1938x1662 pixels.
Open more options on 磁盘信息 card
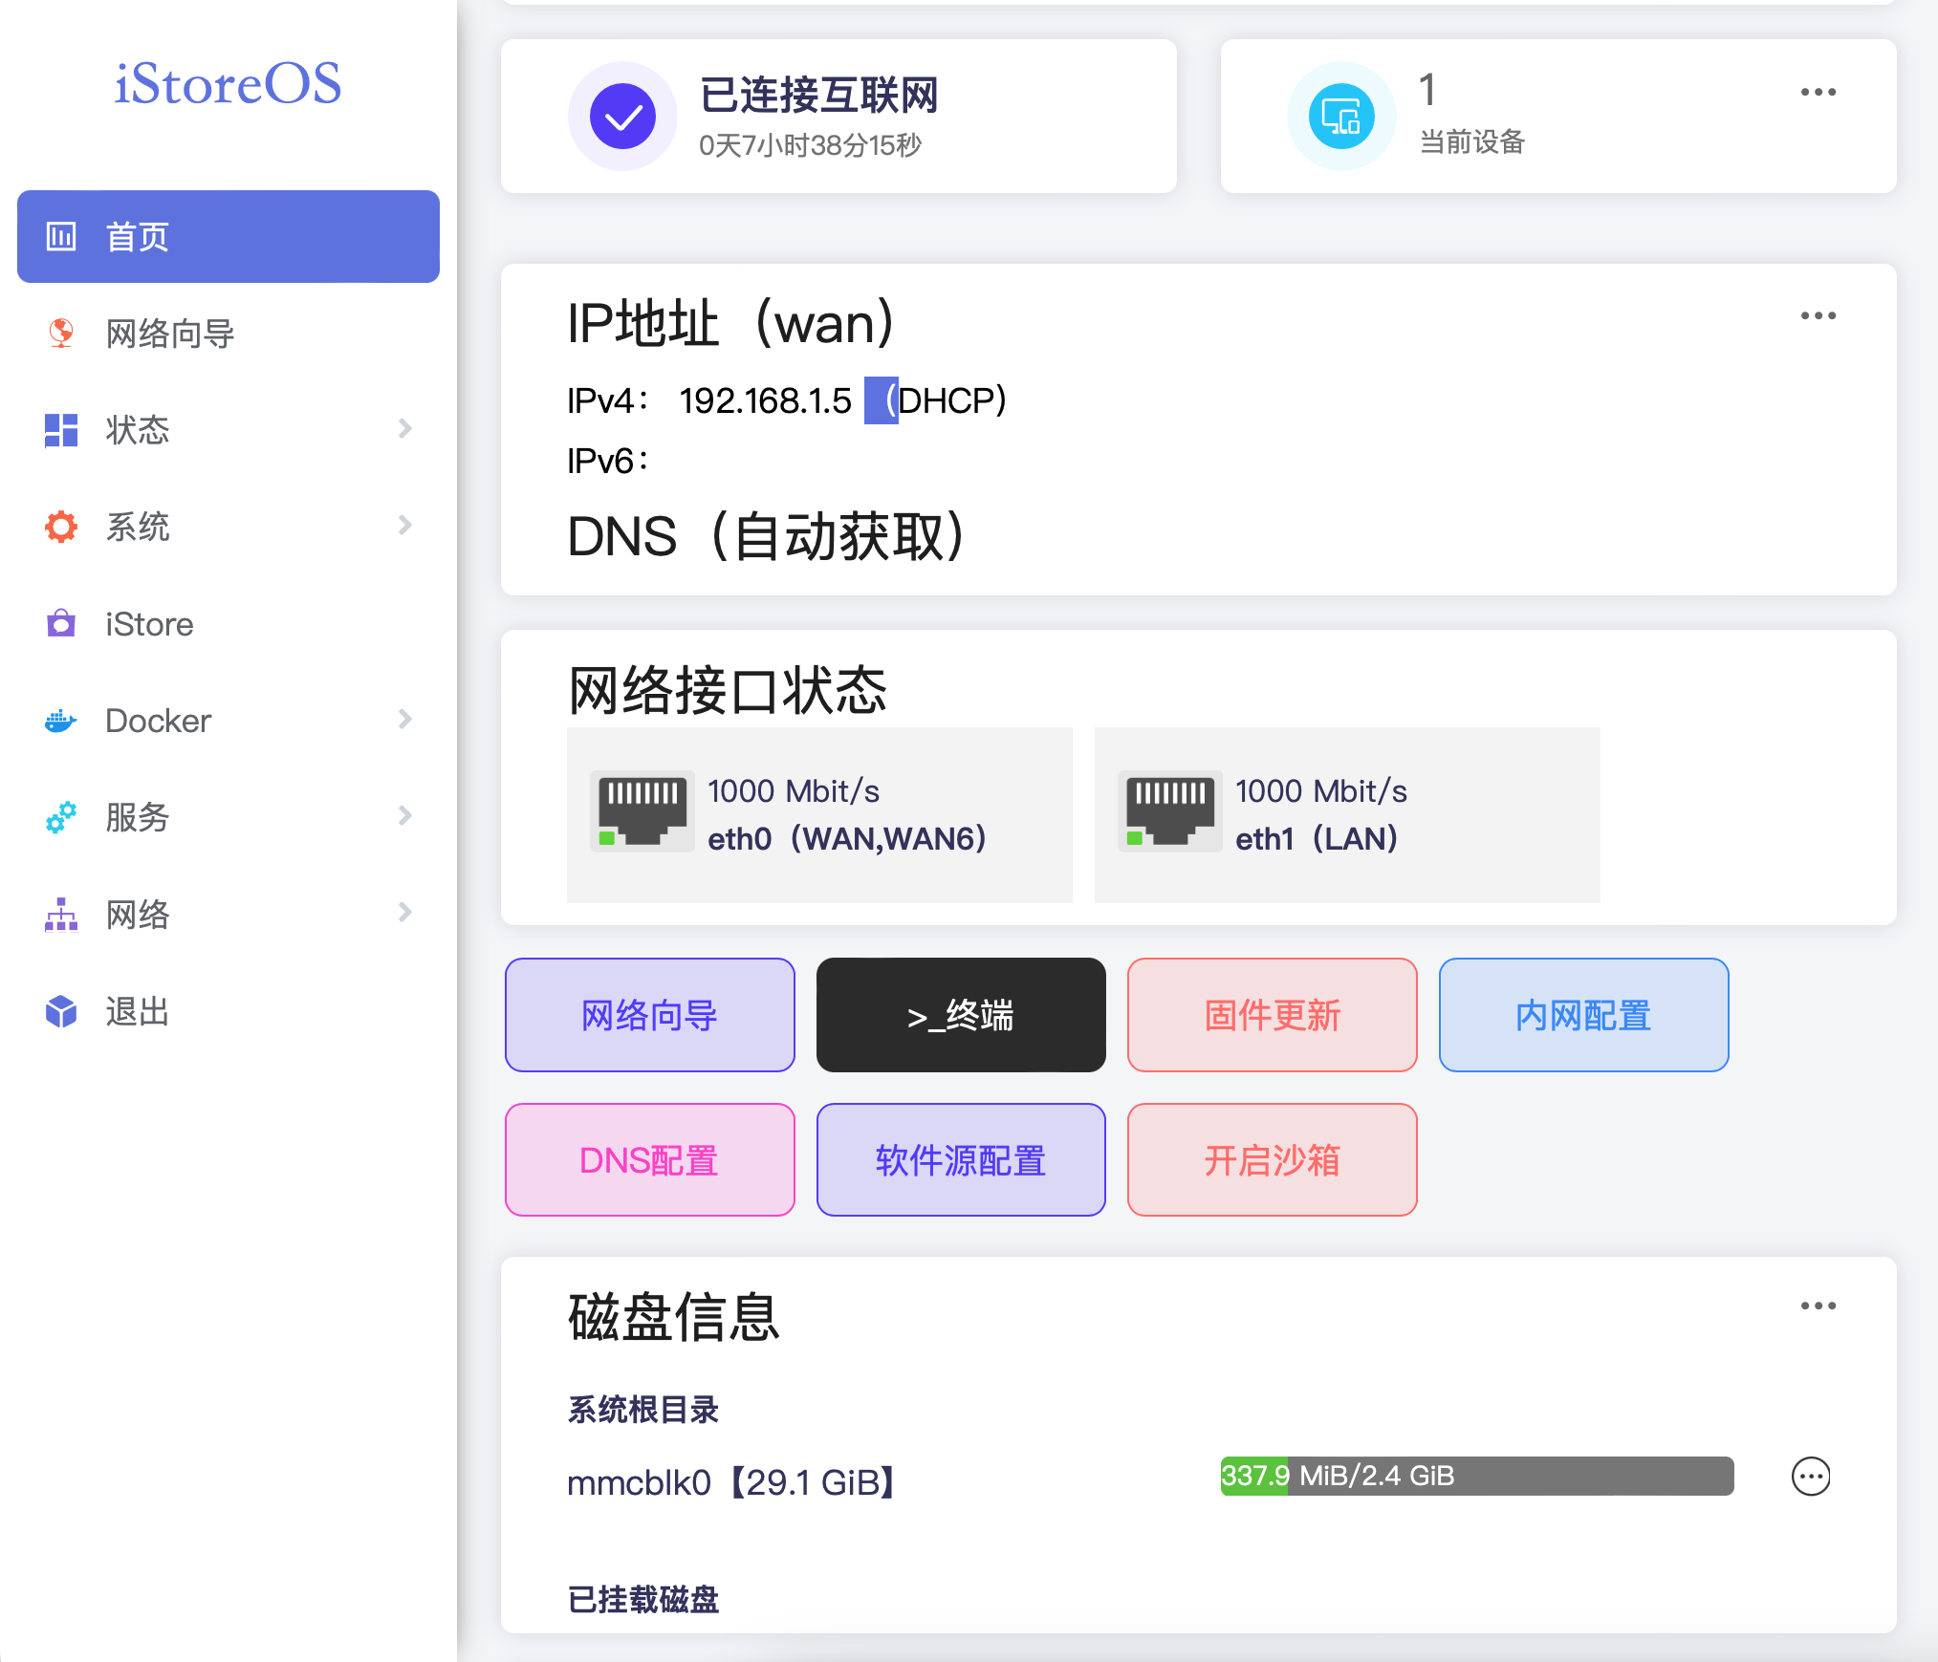point(1818,1306)
